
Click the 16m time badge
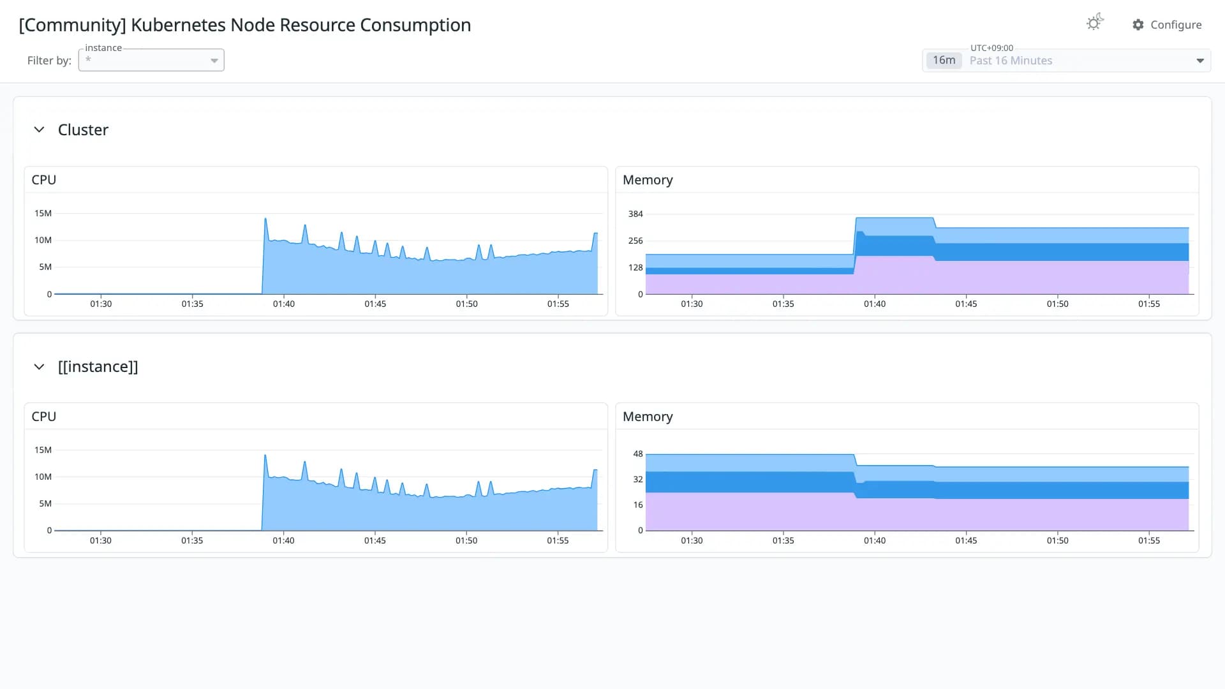944,60
